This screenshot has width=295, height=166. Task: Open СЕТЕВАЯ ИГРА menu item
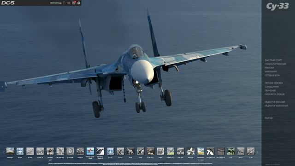coord(272,75)
